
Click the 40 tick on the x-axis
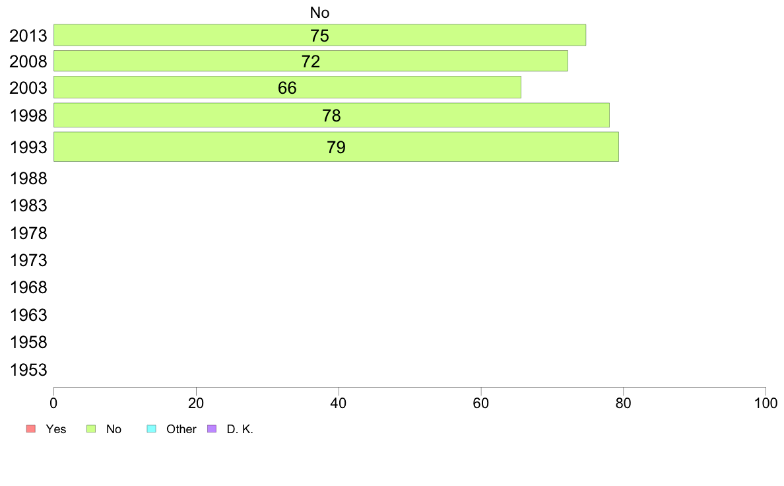[339, 403]
